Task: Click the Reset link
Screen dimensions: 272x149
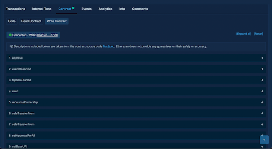Action: click(x=258, y=34)
